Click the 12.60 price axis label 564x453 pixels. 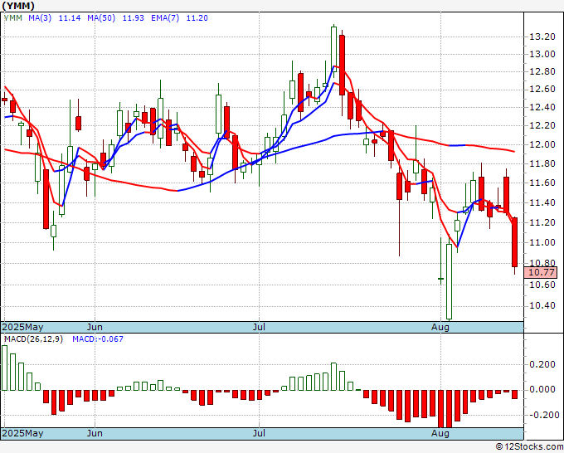(542, 90)
